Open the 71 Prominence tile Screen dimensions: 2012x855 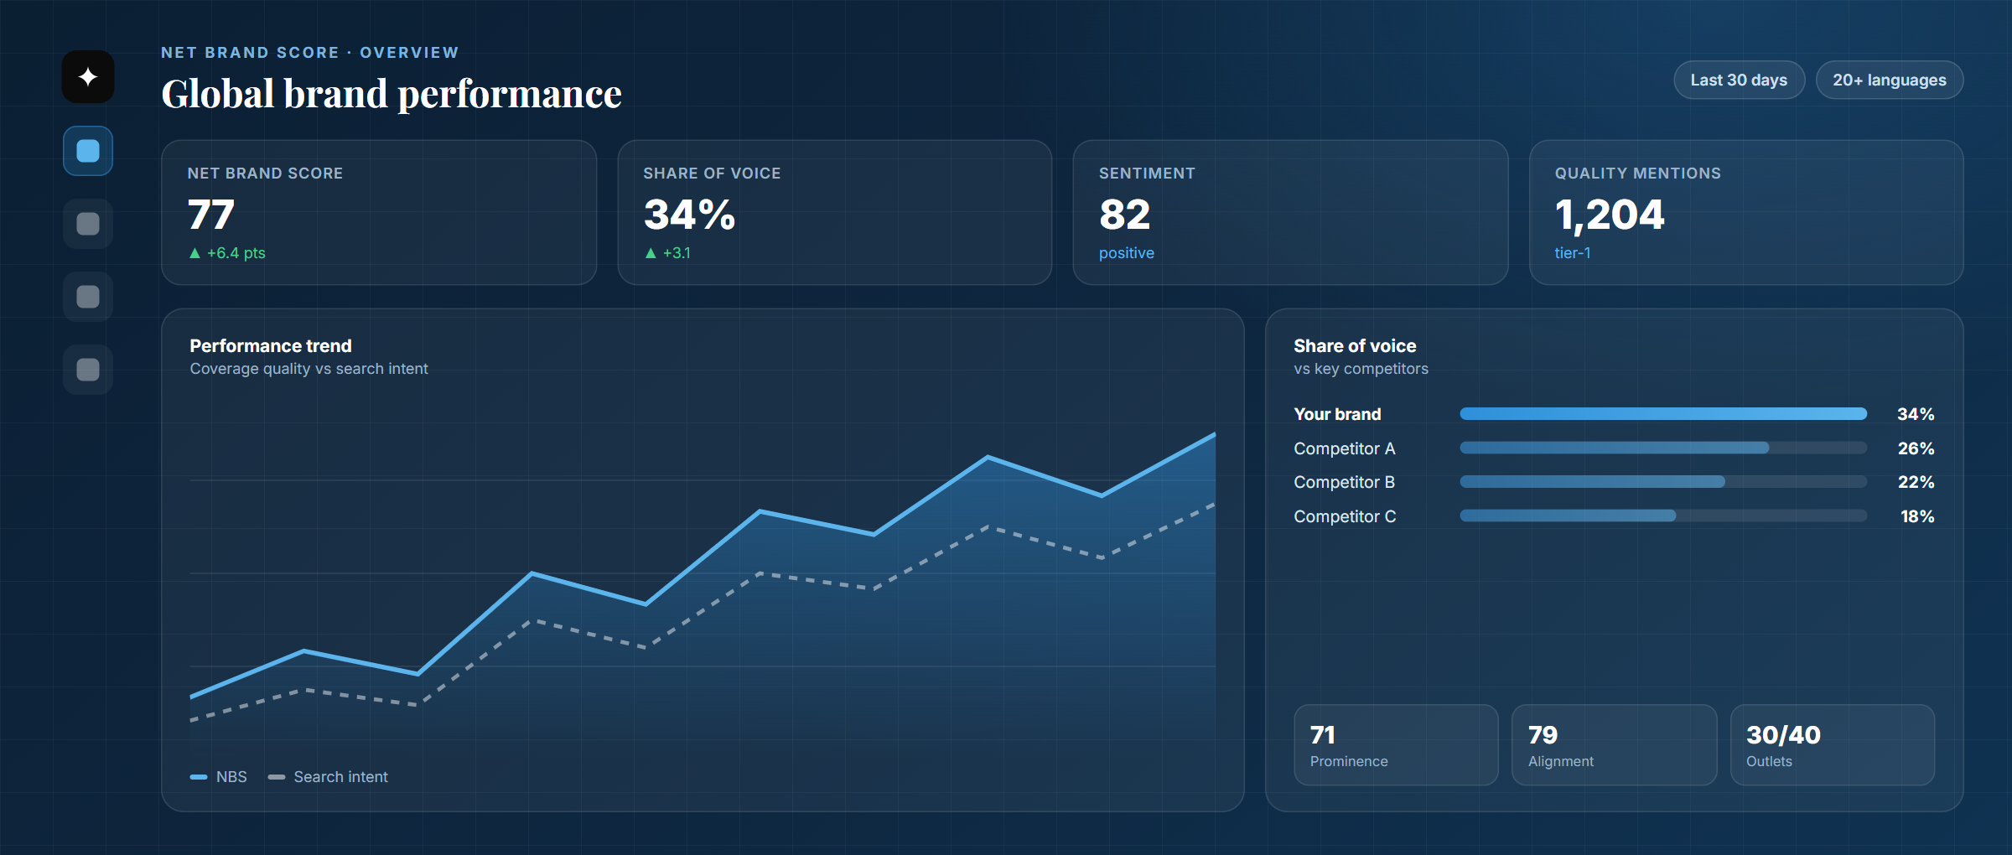[x=1396, y=745]
